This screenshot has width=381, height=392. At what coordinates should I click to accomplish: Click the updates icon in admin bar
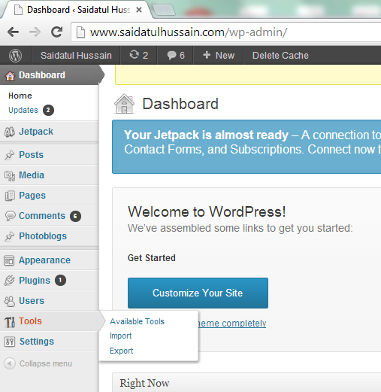pyautogui.click(x=135, y=55)
